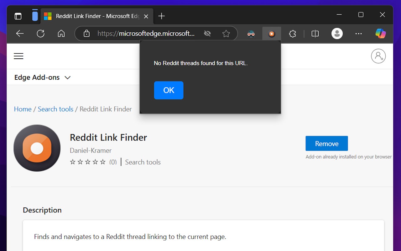Refresh the current page
This screenshot has height=251, width=401.
point(41,34)
